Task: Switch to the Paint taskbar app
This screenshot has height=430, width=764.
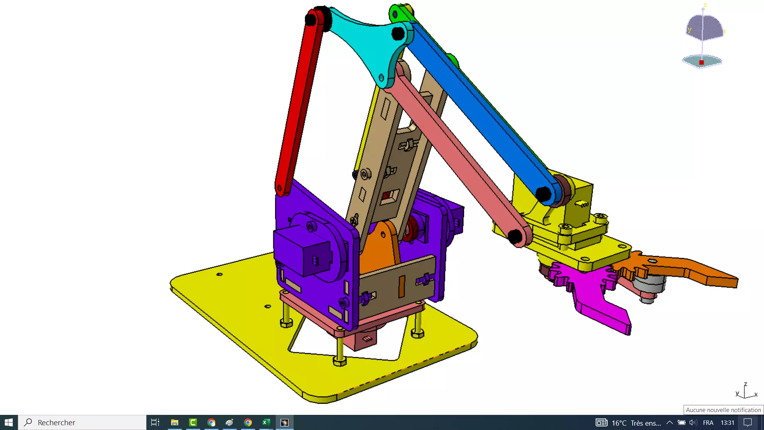Action: pos(230,422)
